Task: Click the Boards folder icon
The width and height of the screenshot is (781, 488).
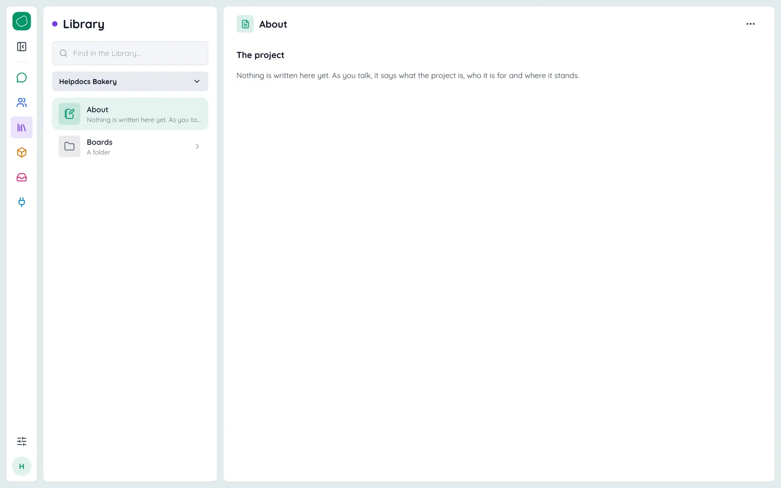Action: (x=69, y=146)
